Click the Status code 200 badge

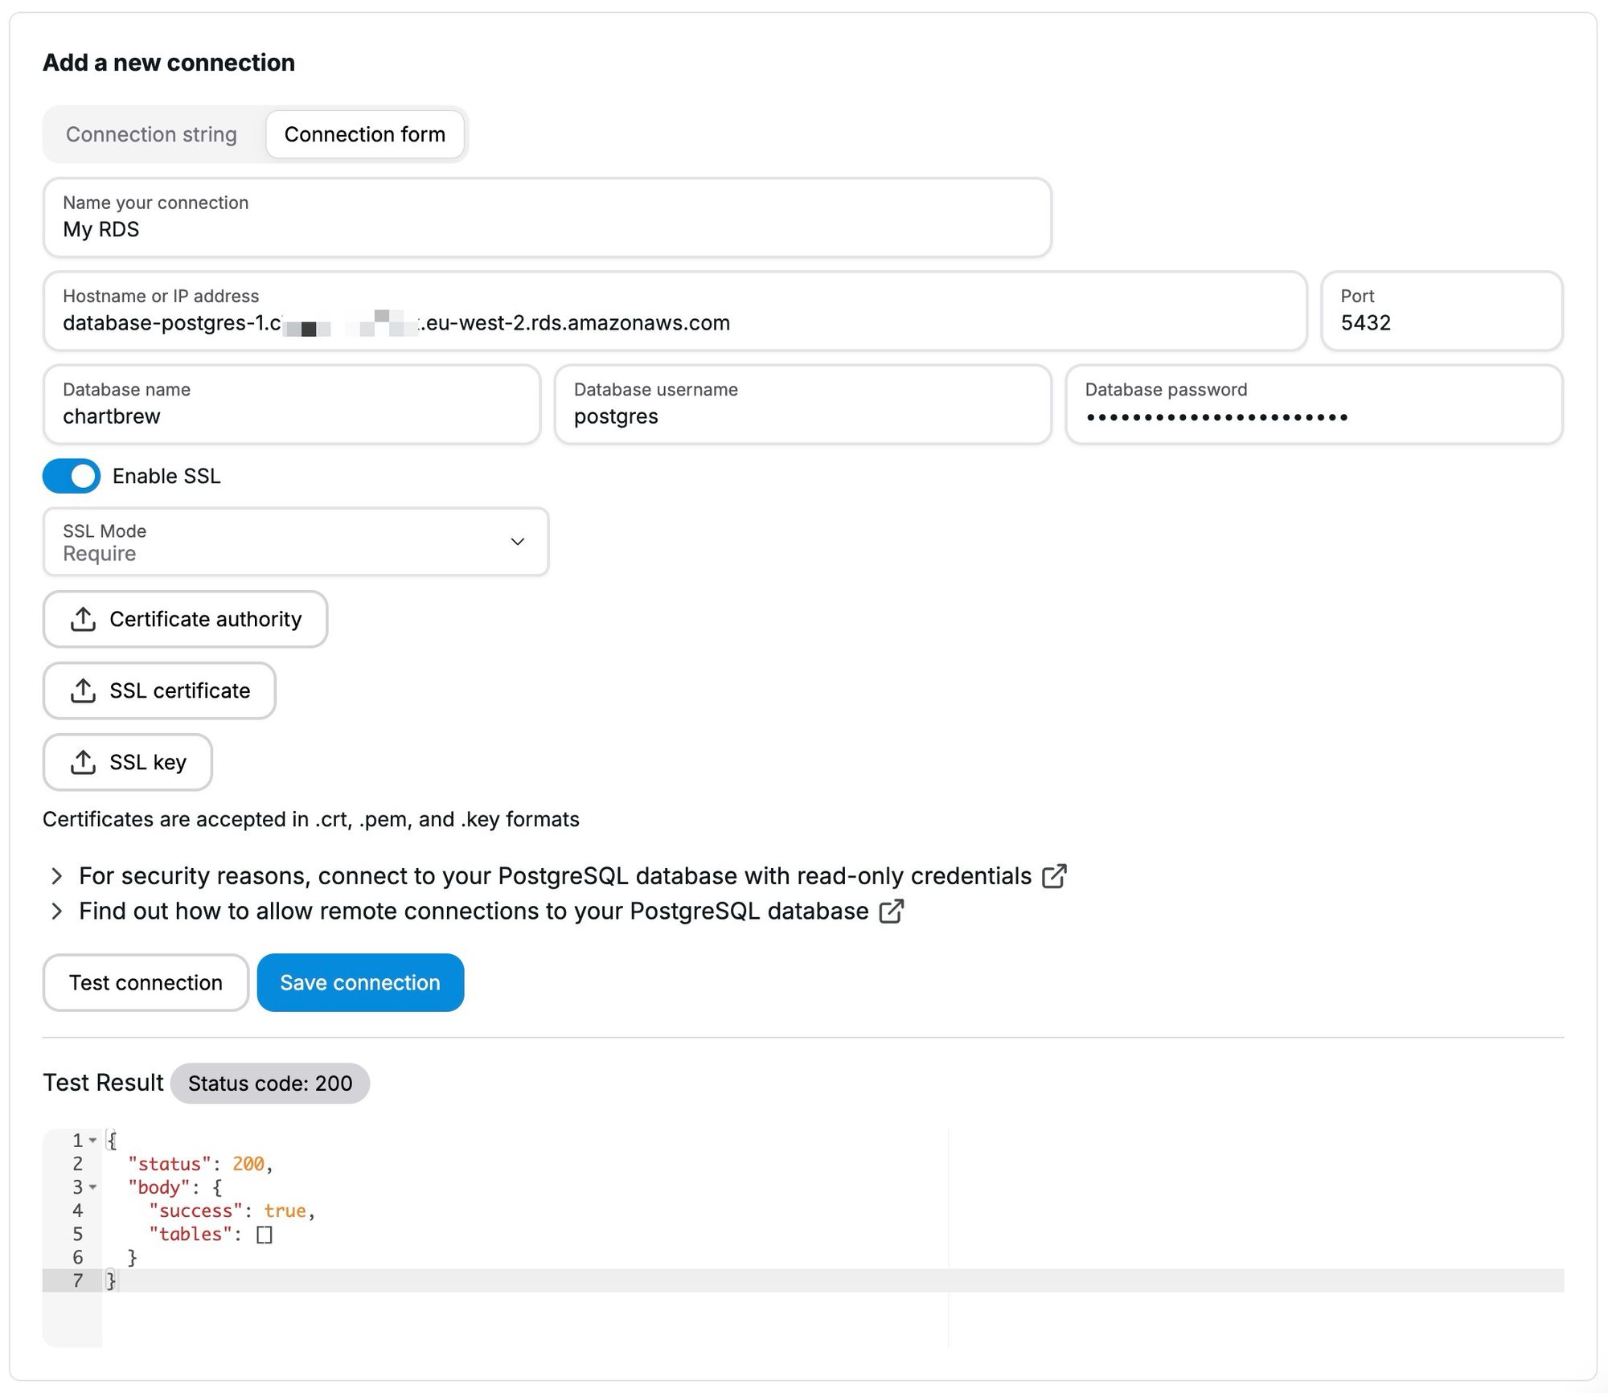pyautogui.click(x=269, y=1083)
